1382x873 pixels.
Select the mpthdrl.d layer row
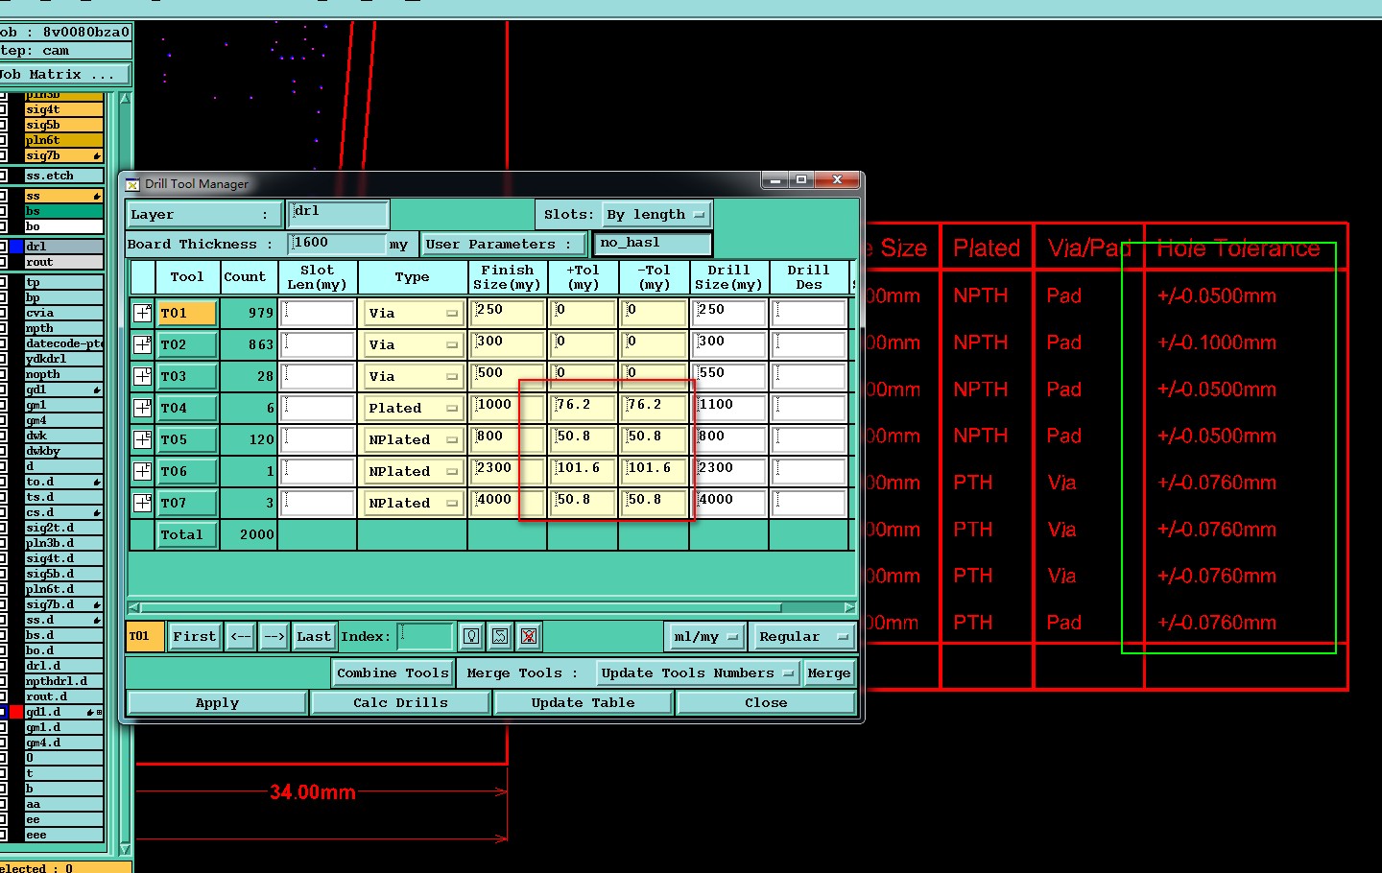63,681
